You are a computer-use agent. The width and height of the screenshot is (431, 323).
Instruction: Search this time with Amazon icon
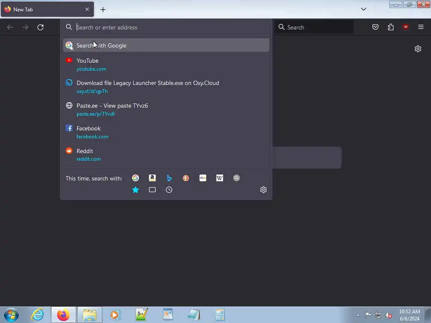(x=152, y=178)
